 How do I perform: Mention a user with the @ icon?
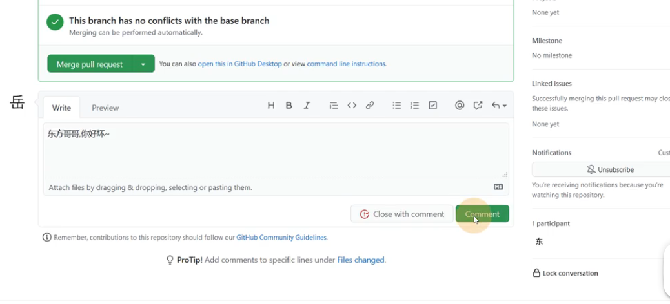(460, 106)
